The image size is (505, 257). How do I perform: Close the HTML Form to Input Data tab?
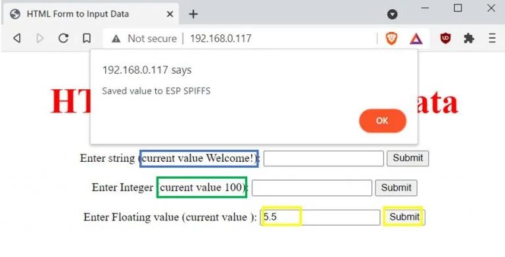pyautogui.click(x=170, y=14)
